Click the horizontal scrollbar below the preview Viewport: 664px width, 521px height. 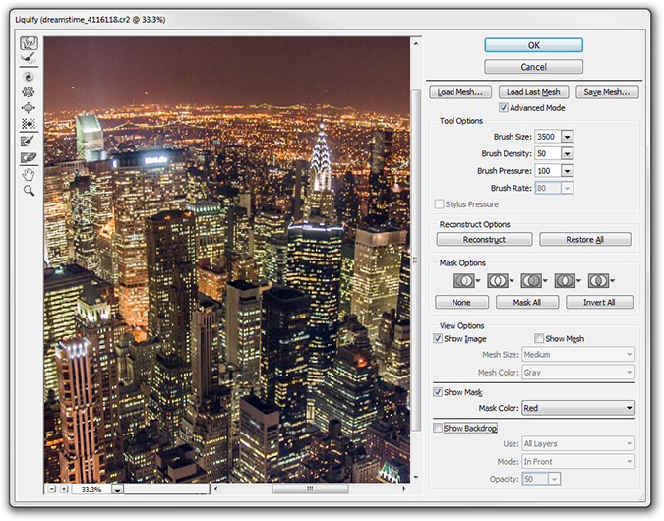[309, 488]
